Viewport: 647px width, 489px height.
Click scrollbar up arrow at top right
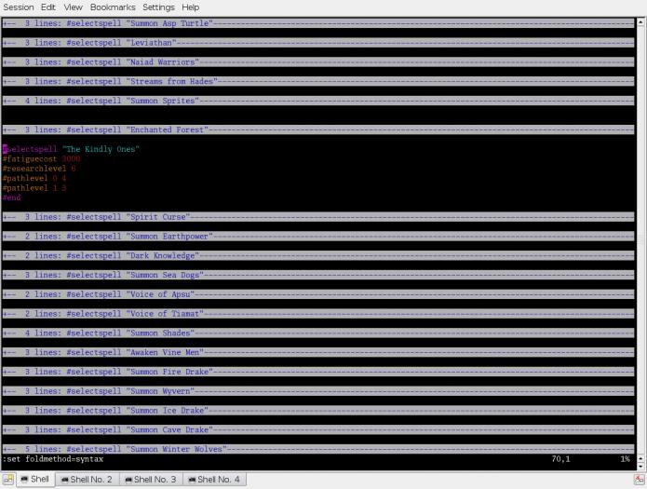point(640,21)
